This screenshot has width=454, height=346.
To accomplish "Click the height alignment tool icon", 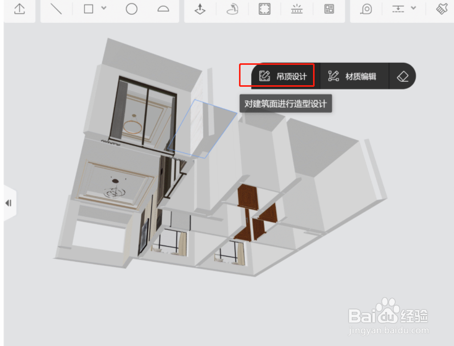I will 398,9.
